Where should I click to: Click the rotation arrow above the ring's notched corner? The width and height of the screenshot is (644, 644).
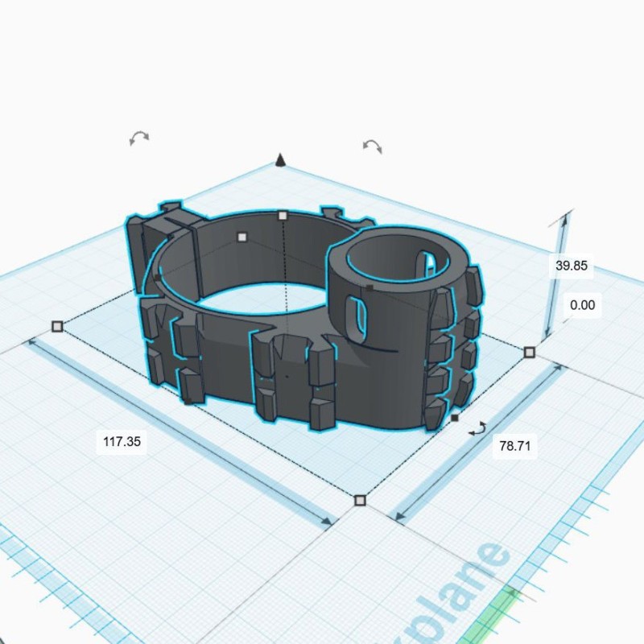point(139,138)
